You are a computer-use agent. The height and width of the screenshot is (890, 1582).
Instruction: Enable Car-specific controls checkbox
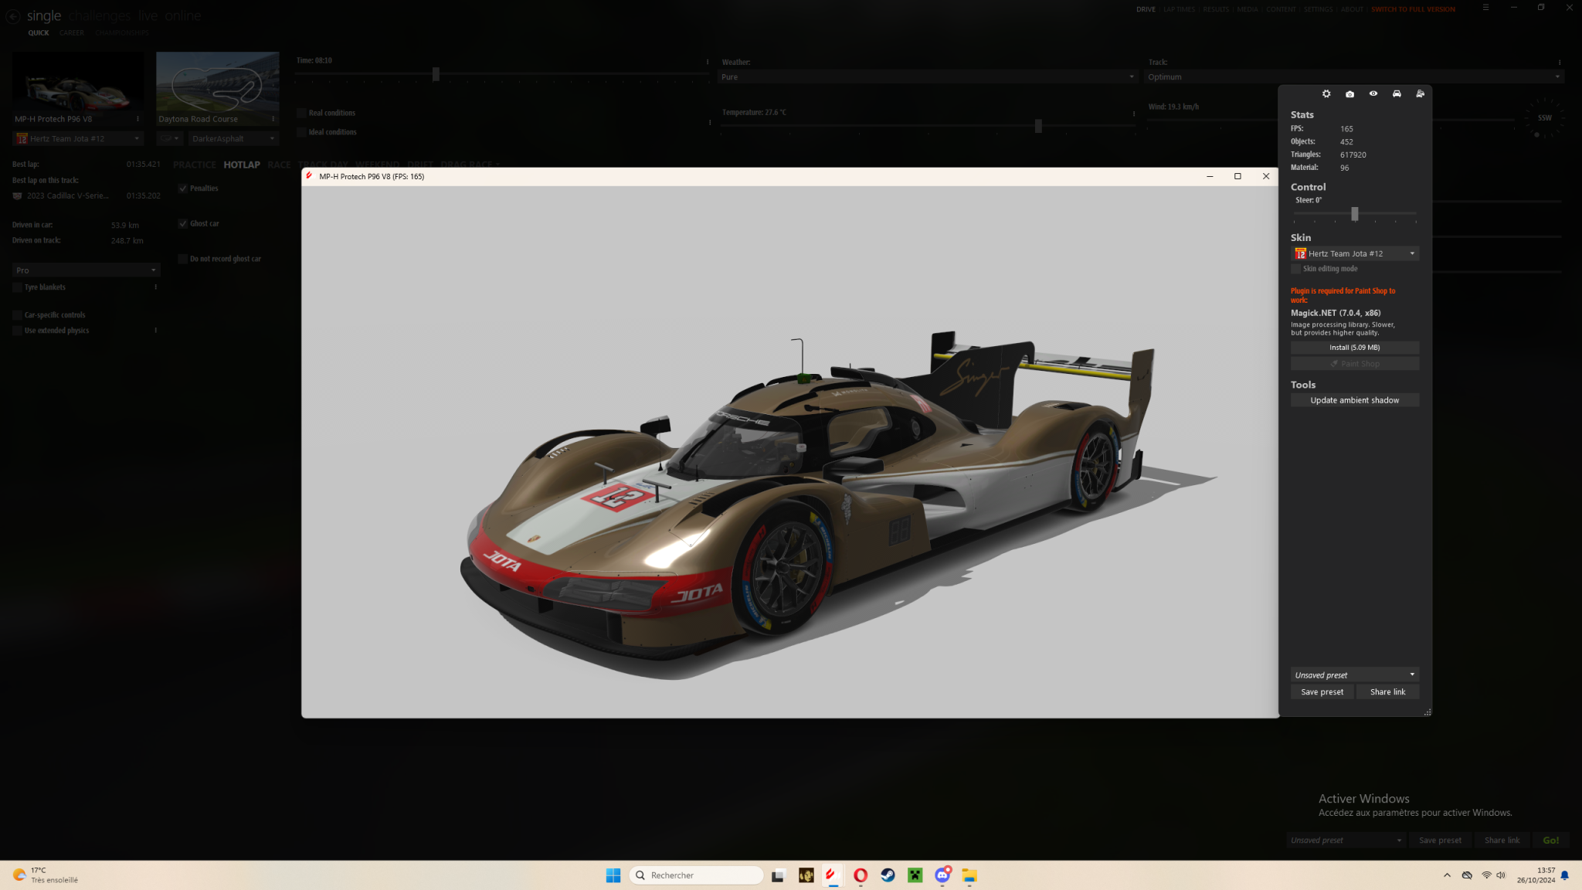click(x=17, y=315)
